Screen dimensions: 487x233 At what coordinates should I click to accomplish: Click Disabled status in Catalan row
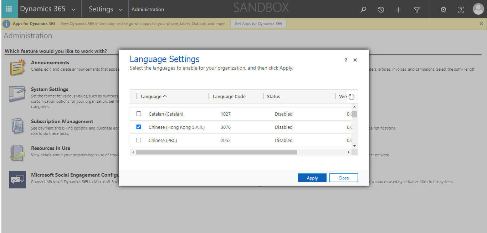[283, 114]
